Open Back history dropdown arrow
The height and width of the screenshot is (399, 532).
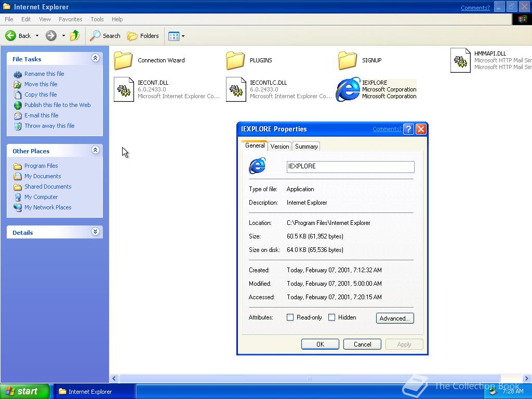coord(37,36)
